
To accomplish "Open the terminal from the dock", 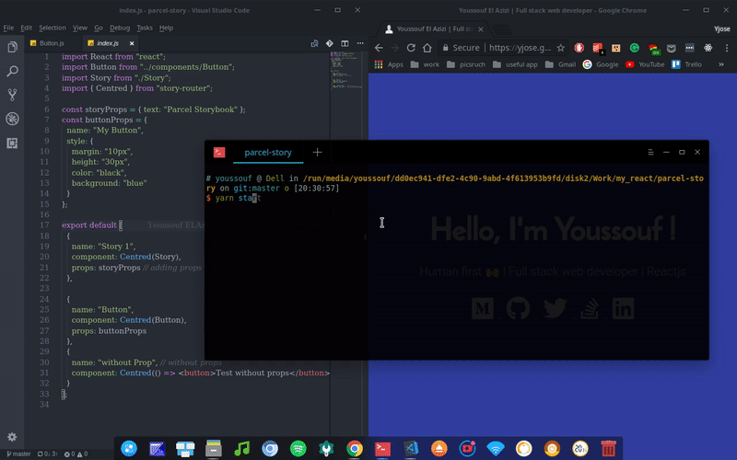I will [382, 448].
